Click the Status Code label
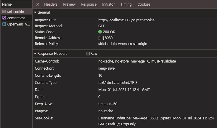 45,32
